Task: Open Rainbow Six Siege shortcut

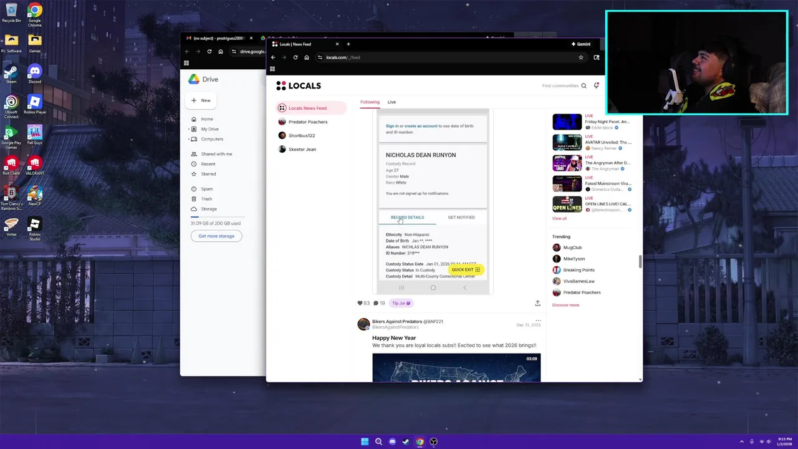Action: point(11,198)
